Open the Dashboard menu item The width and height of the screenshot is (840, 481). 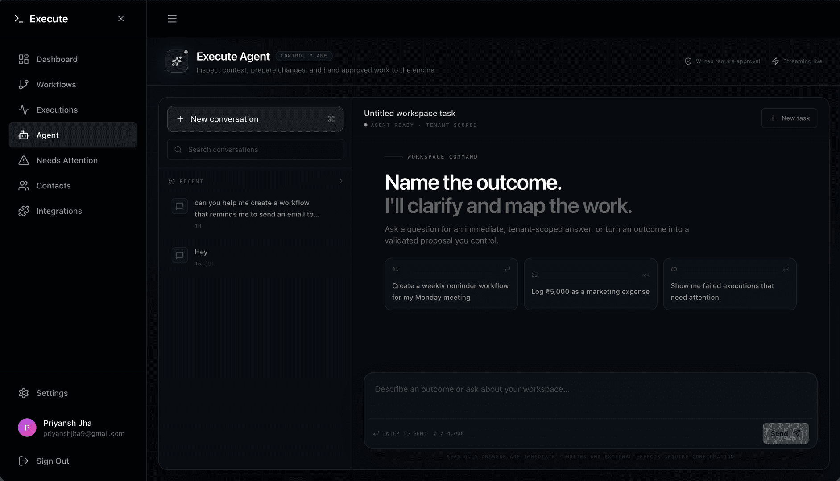pos(73,59)
